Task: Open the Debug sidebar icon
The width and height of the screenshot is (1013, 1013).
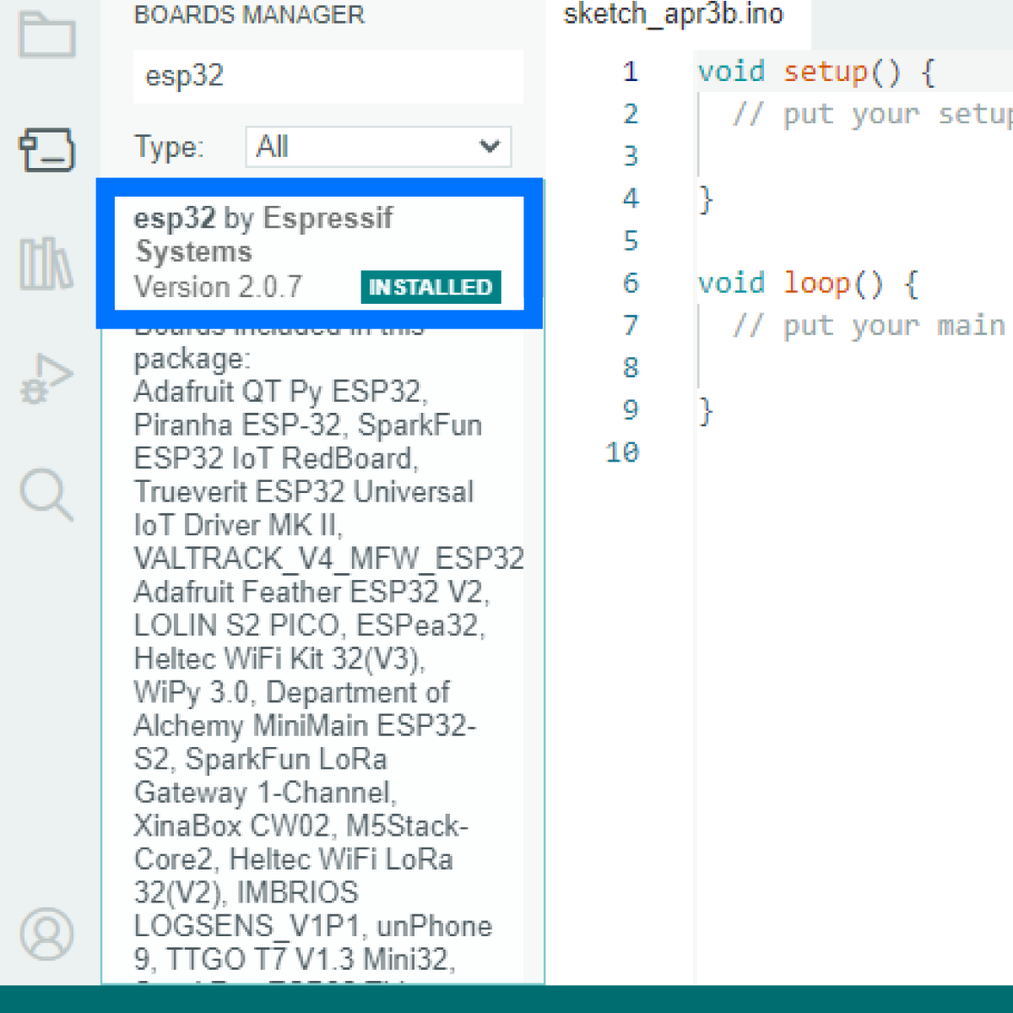Action: coord(46,379)
